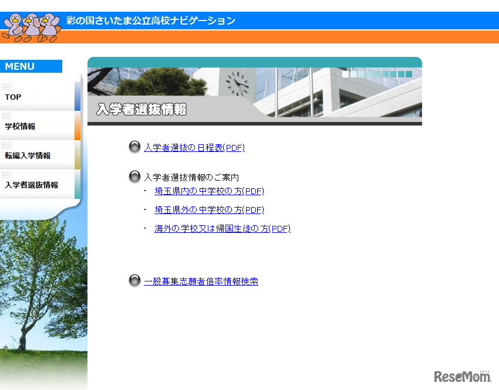Open the 学校情報 menu item
Screen dimensions: 499x390
tap(19, 126)
